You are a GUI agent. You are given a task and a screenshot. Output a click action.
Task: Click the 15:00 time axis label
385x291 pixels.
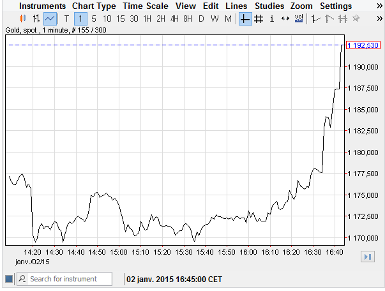click(x=119, y=252)
